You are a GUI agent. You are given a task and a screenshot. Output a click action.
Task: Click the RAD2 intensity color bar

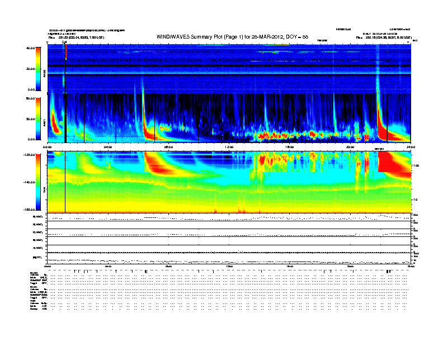[38, 69]
